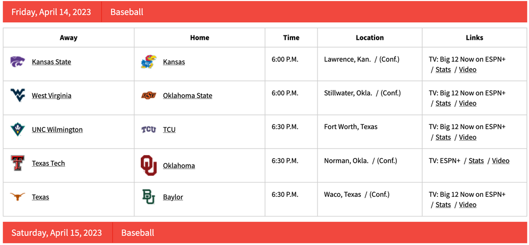Click the Texas Tech Double-T logo
The width and height of the screenshot is (529, 245).
coord(17,164)
